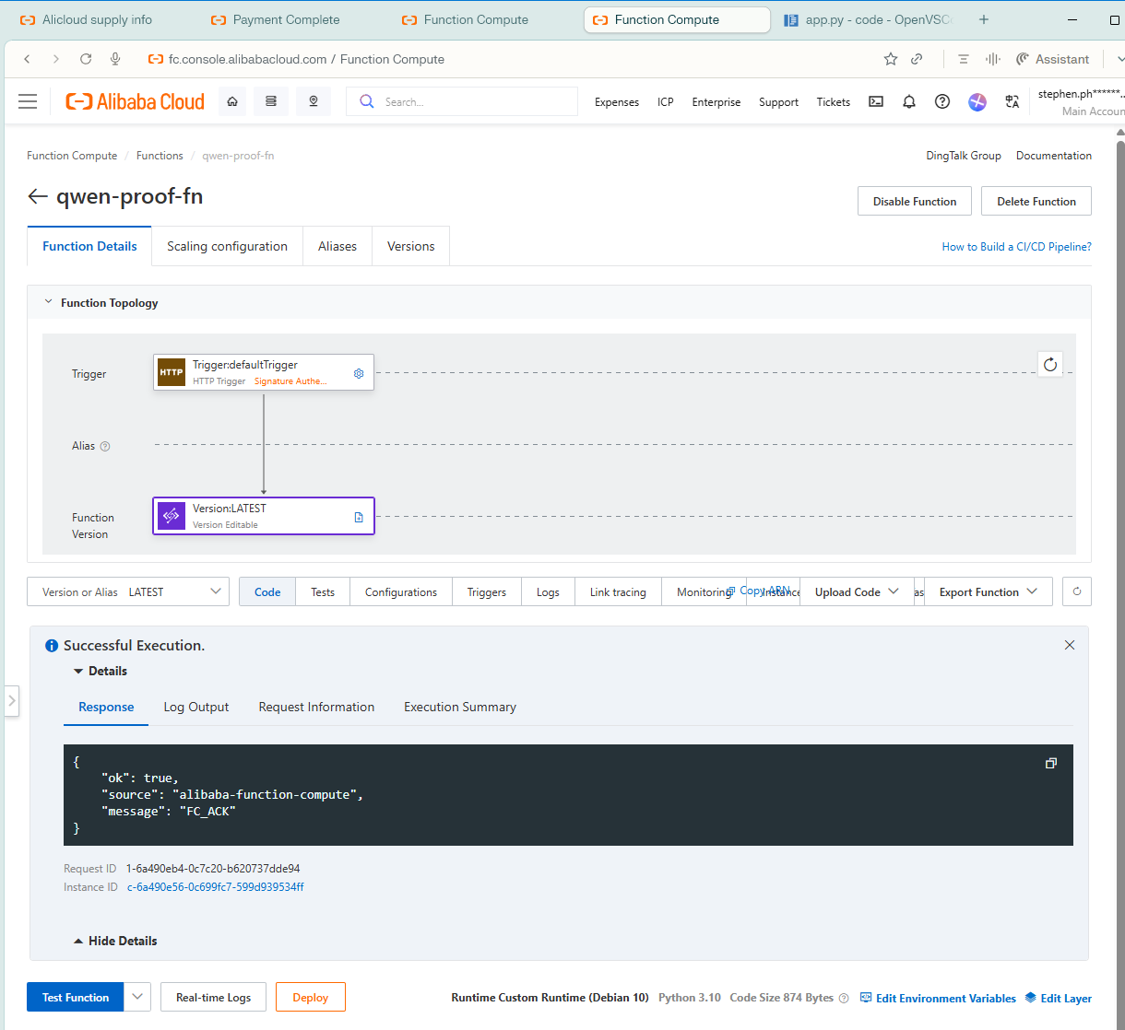The width and height of the screenshot is (1125, 1030).
Task: Open the help question mark icon
Action: [942, 101]
